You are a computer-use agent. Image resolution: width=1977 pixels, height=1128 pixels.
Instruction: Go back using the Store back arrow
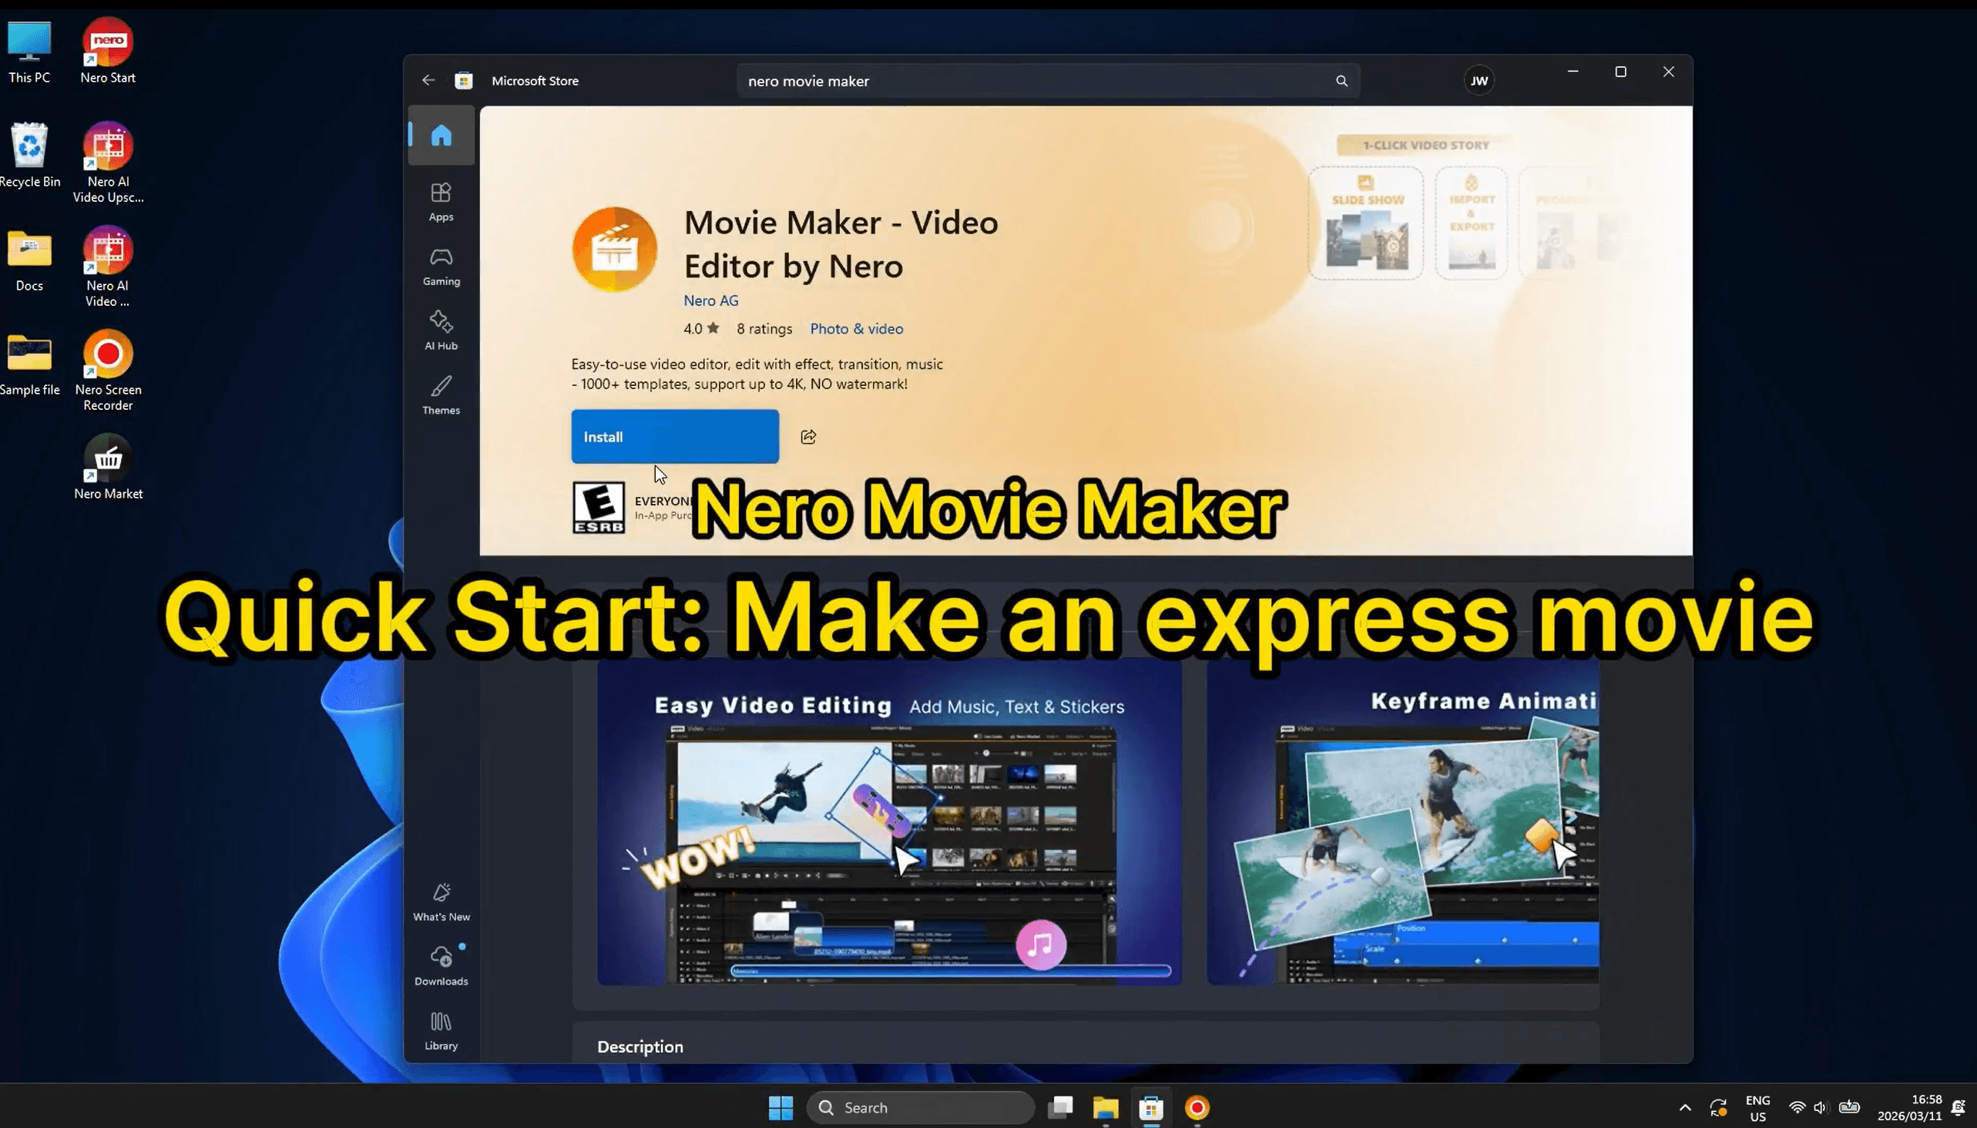pos(428,81)
